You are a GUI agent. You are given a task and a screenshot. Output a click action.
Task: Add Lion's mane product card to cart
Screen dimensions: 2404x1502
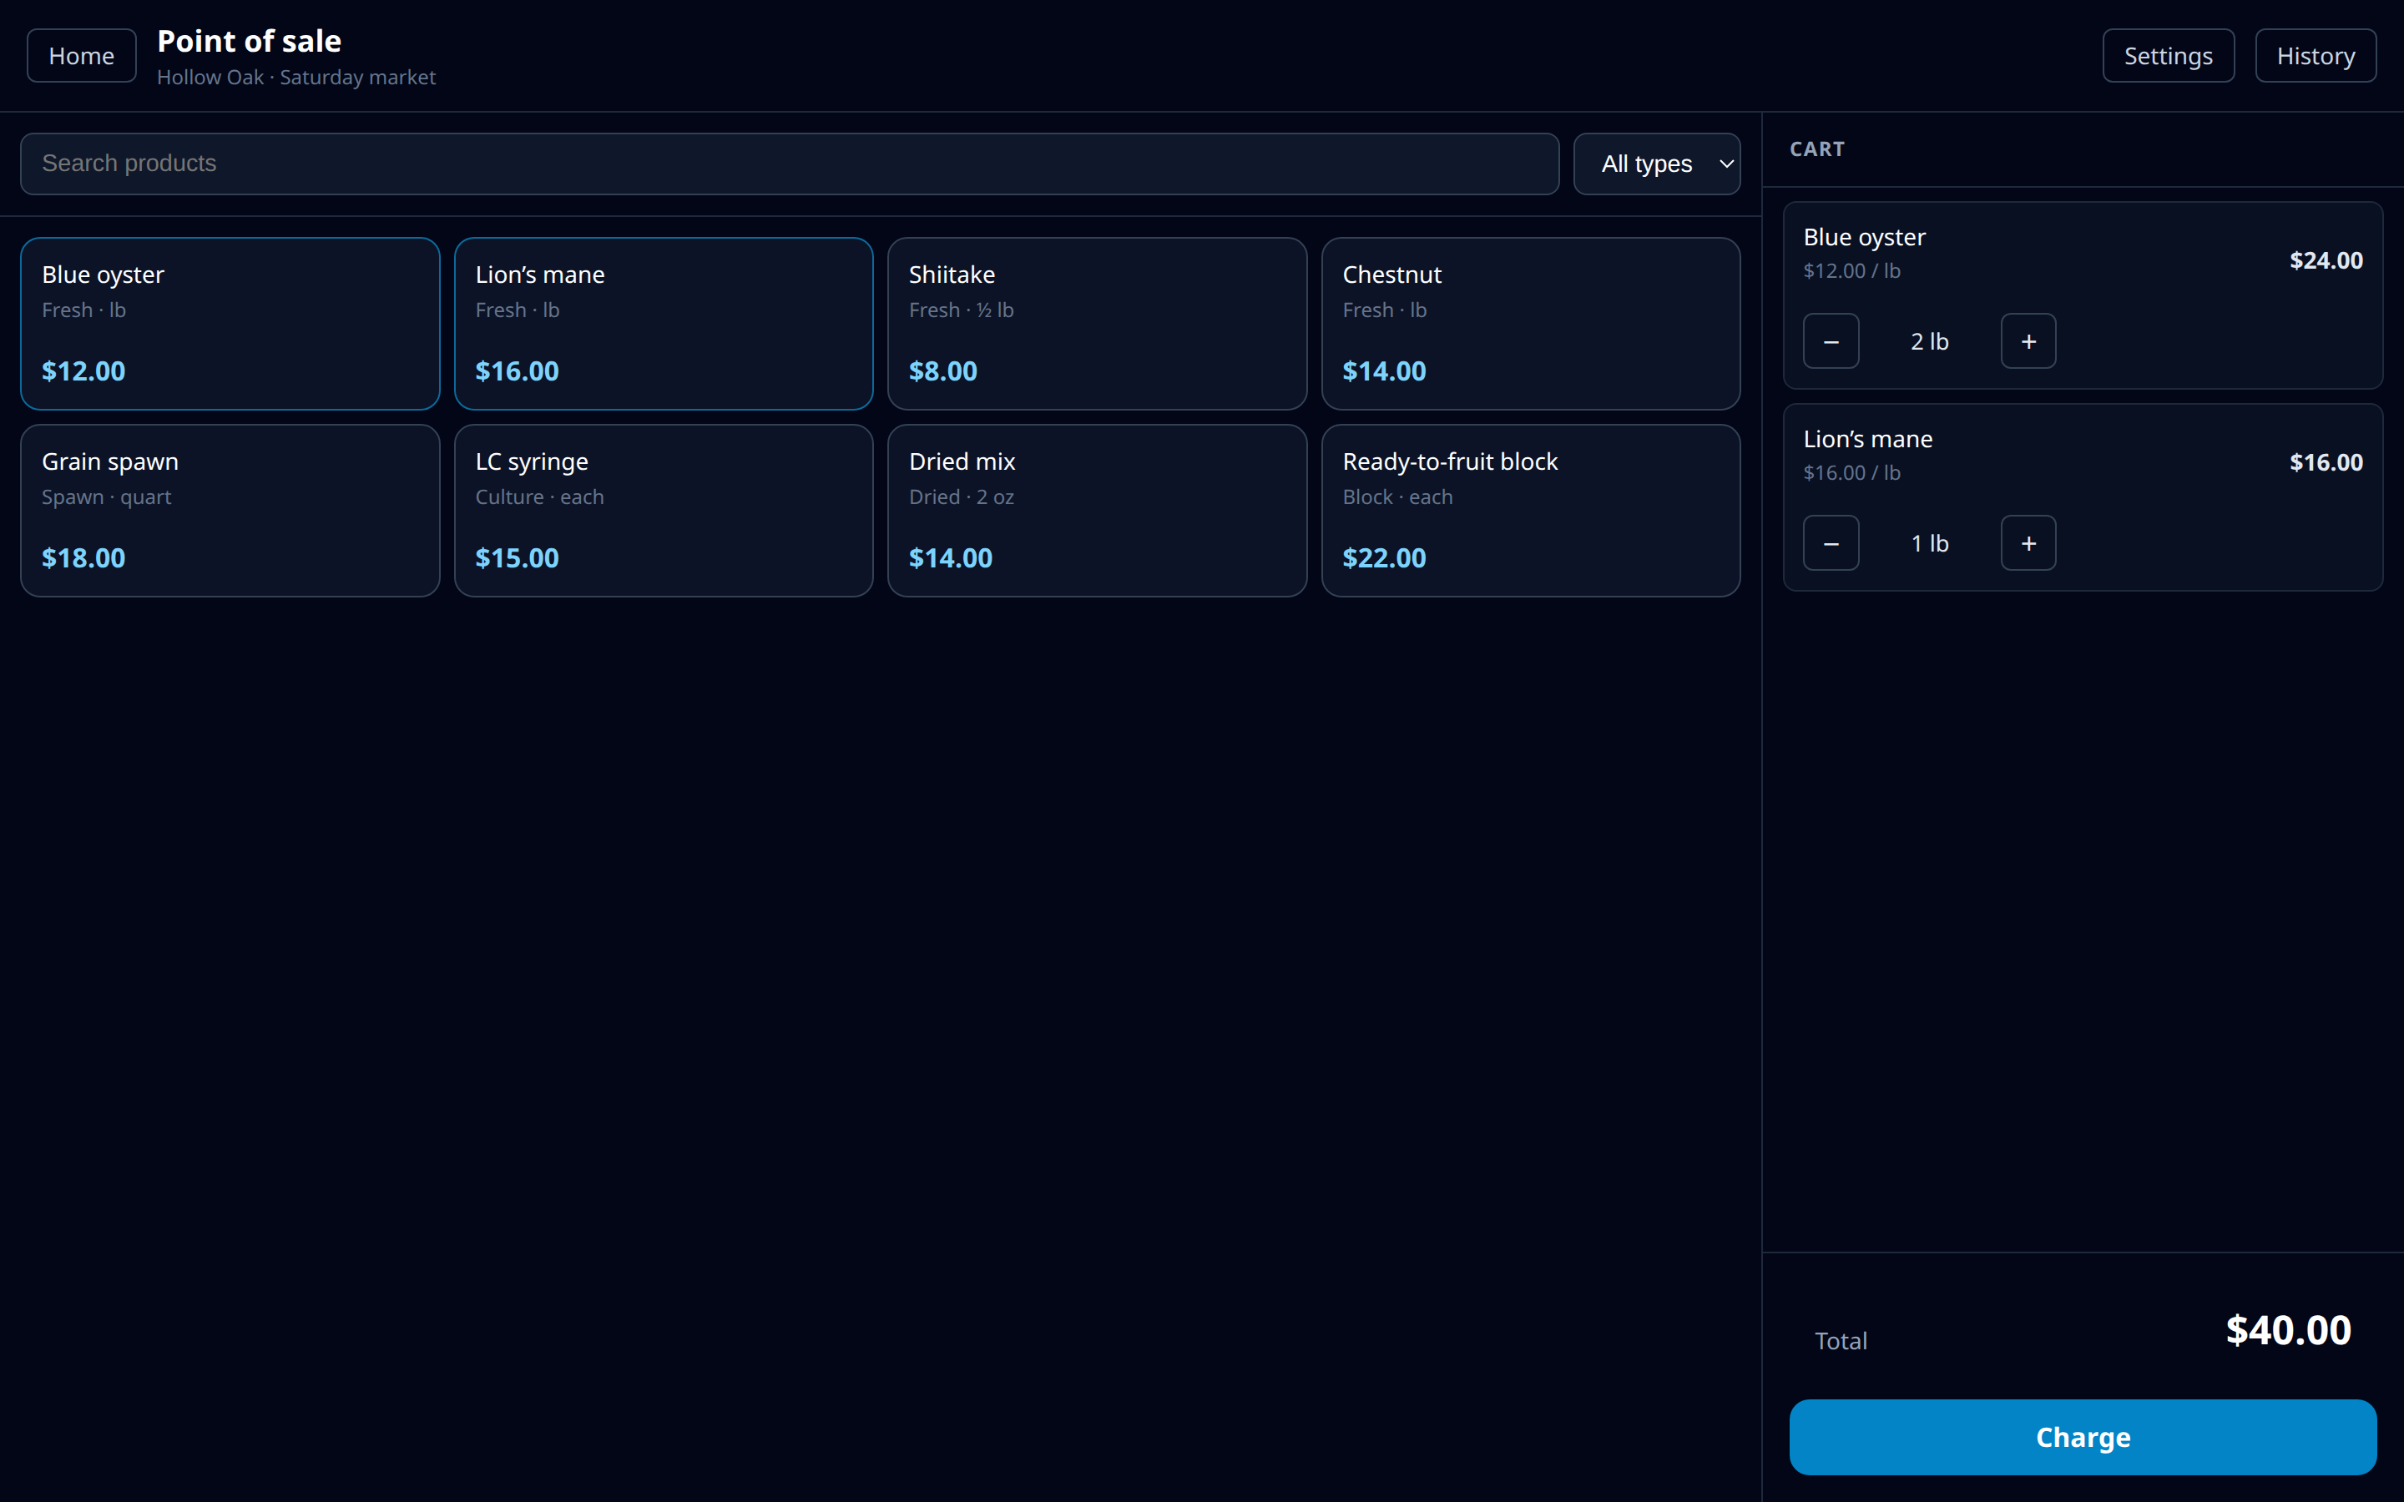(x=664, y=324)
